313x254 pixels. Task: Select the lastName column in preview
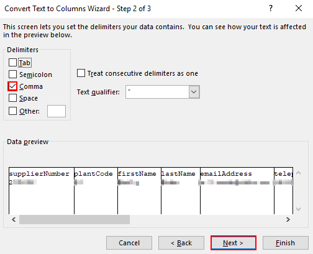point(181,191)
